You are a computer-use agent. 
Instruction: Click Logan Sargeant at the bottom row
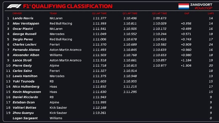tap(25, 118)
